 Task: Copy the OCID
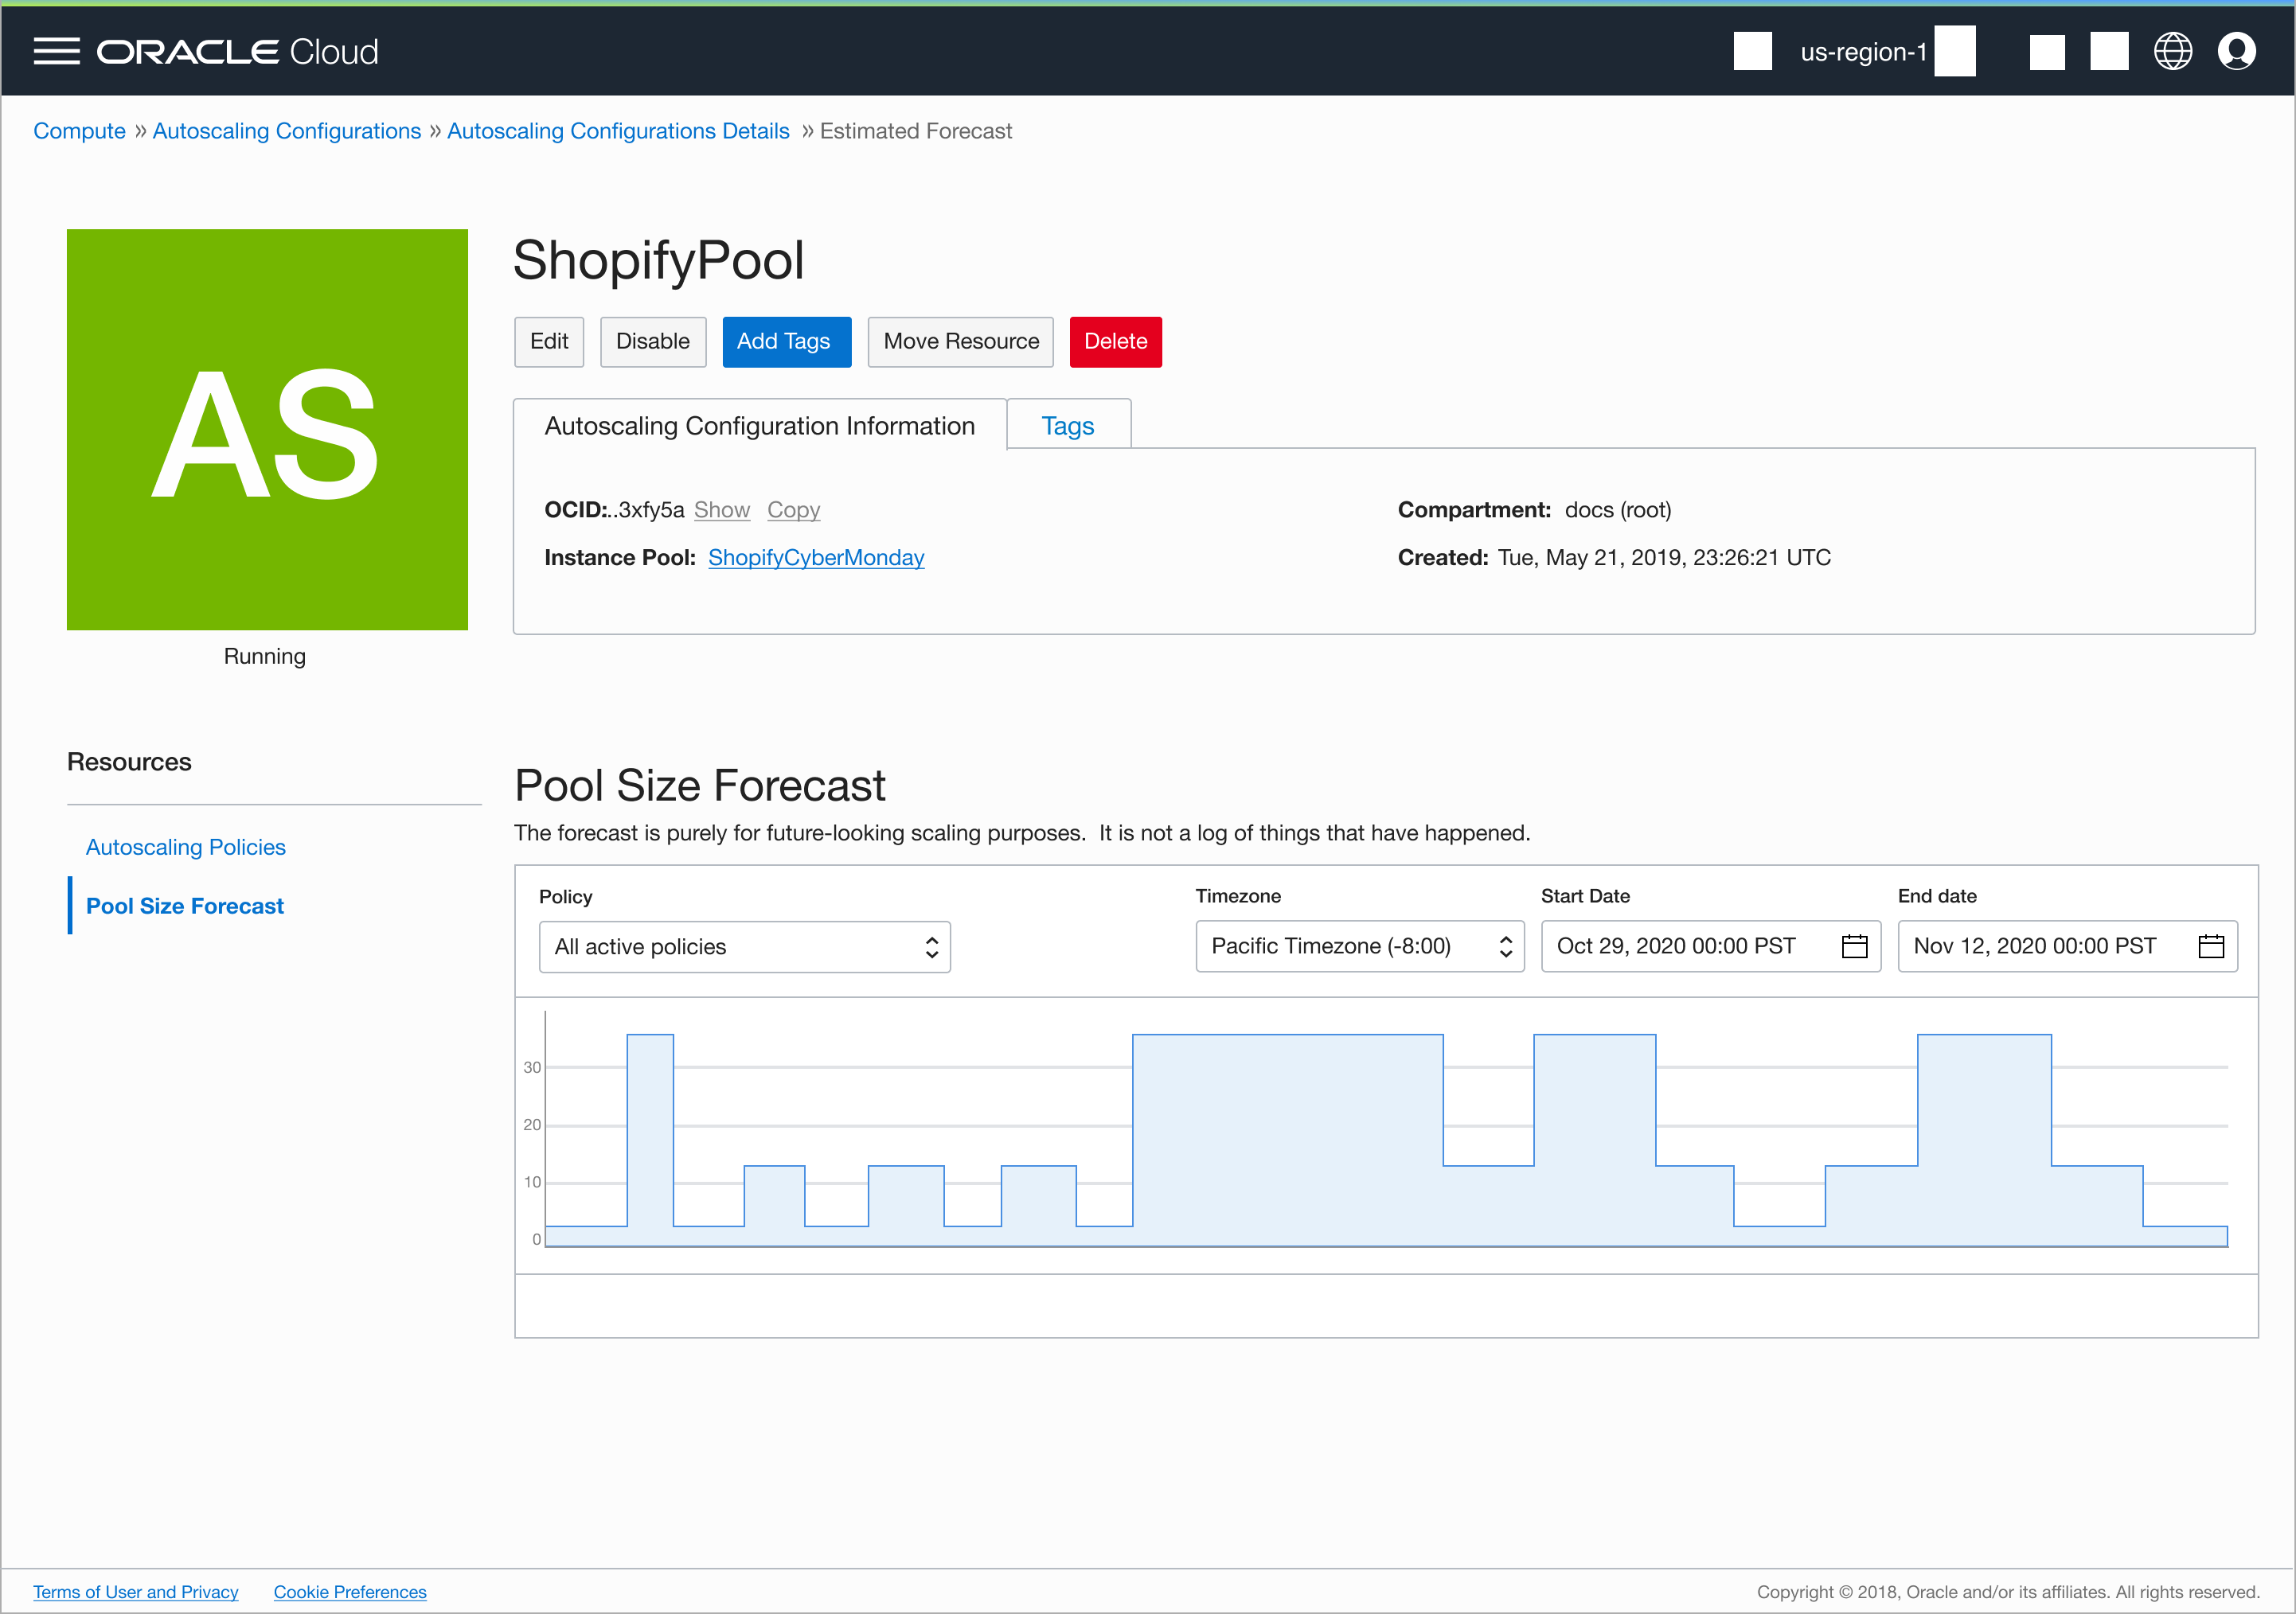click(x=794, y=509)
